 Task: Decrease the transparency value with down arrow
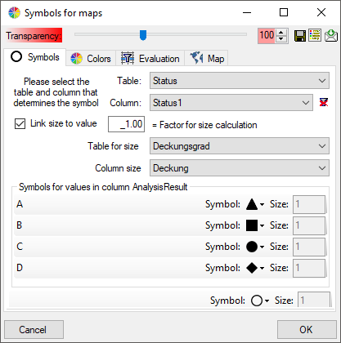[x=281, y=39]
